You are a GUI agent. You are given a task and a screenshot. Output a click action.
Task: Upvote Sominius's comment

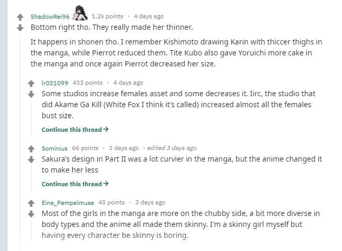pos(31,148)
